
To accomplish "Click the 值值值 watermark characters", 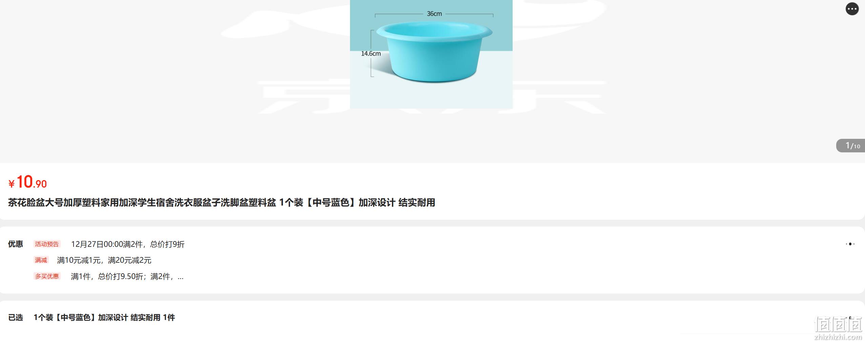I will click(x=838, y=324).
